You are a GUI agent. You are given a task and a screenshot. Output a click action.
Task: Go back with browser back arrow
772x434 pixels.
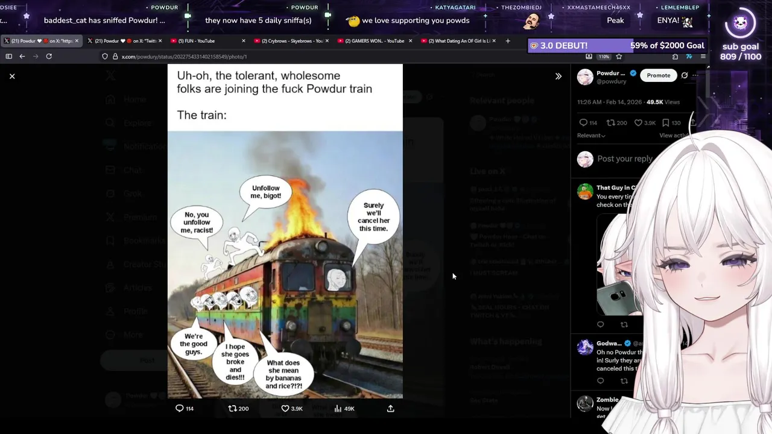tap(22, 56)
